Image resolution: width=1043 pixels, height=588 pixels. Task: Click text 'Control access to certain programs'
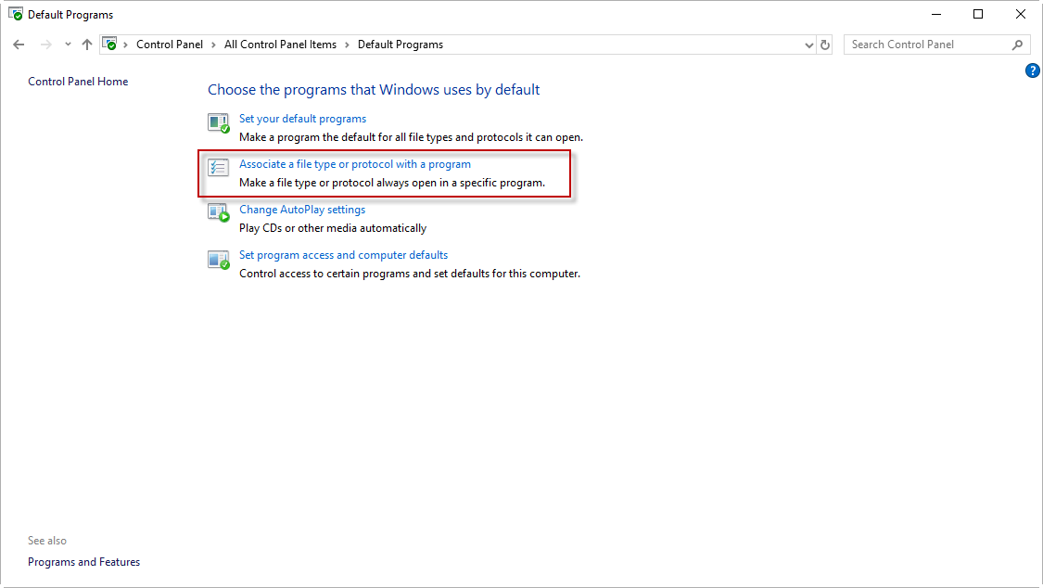click(409, 274)
